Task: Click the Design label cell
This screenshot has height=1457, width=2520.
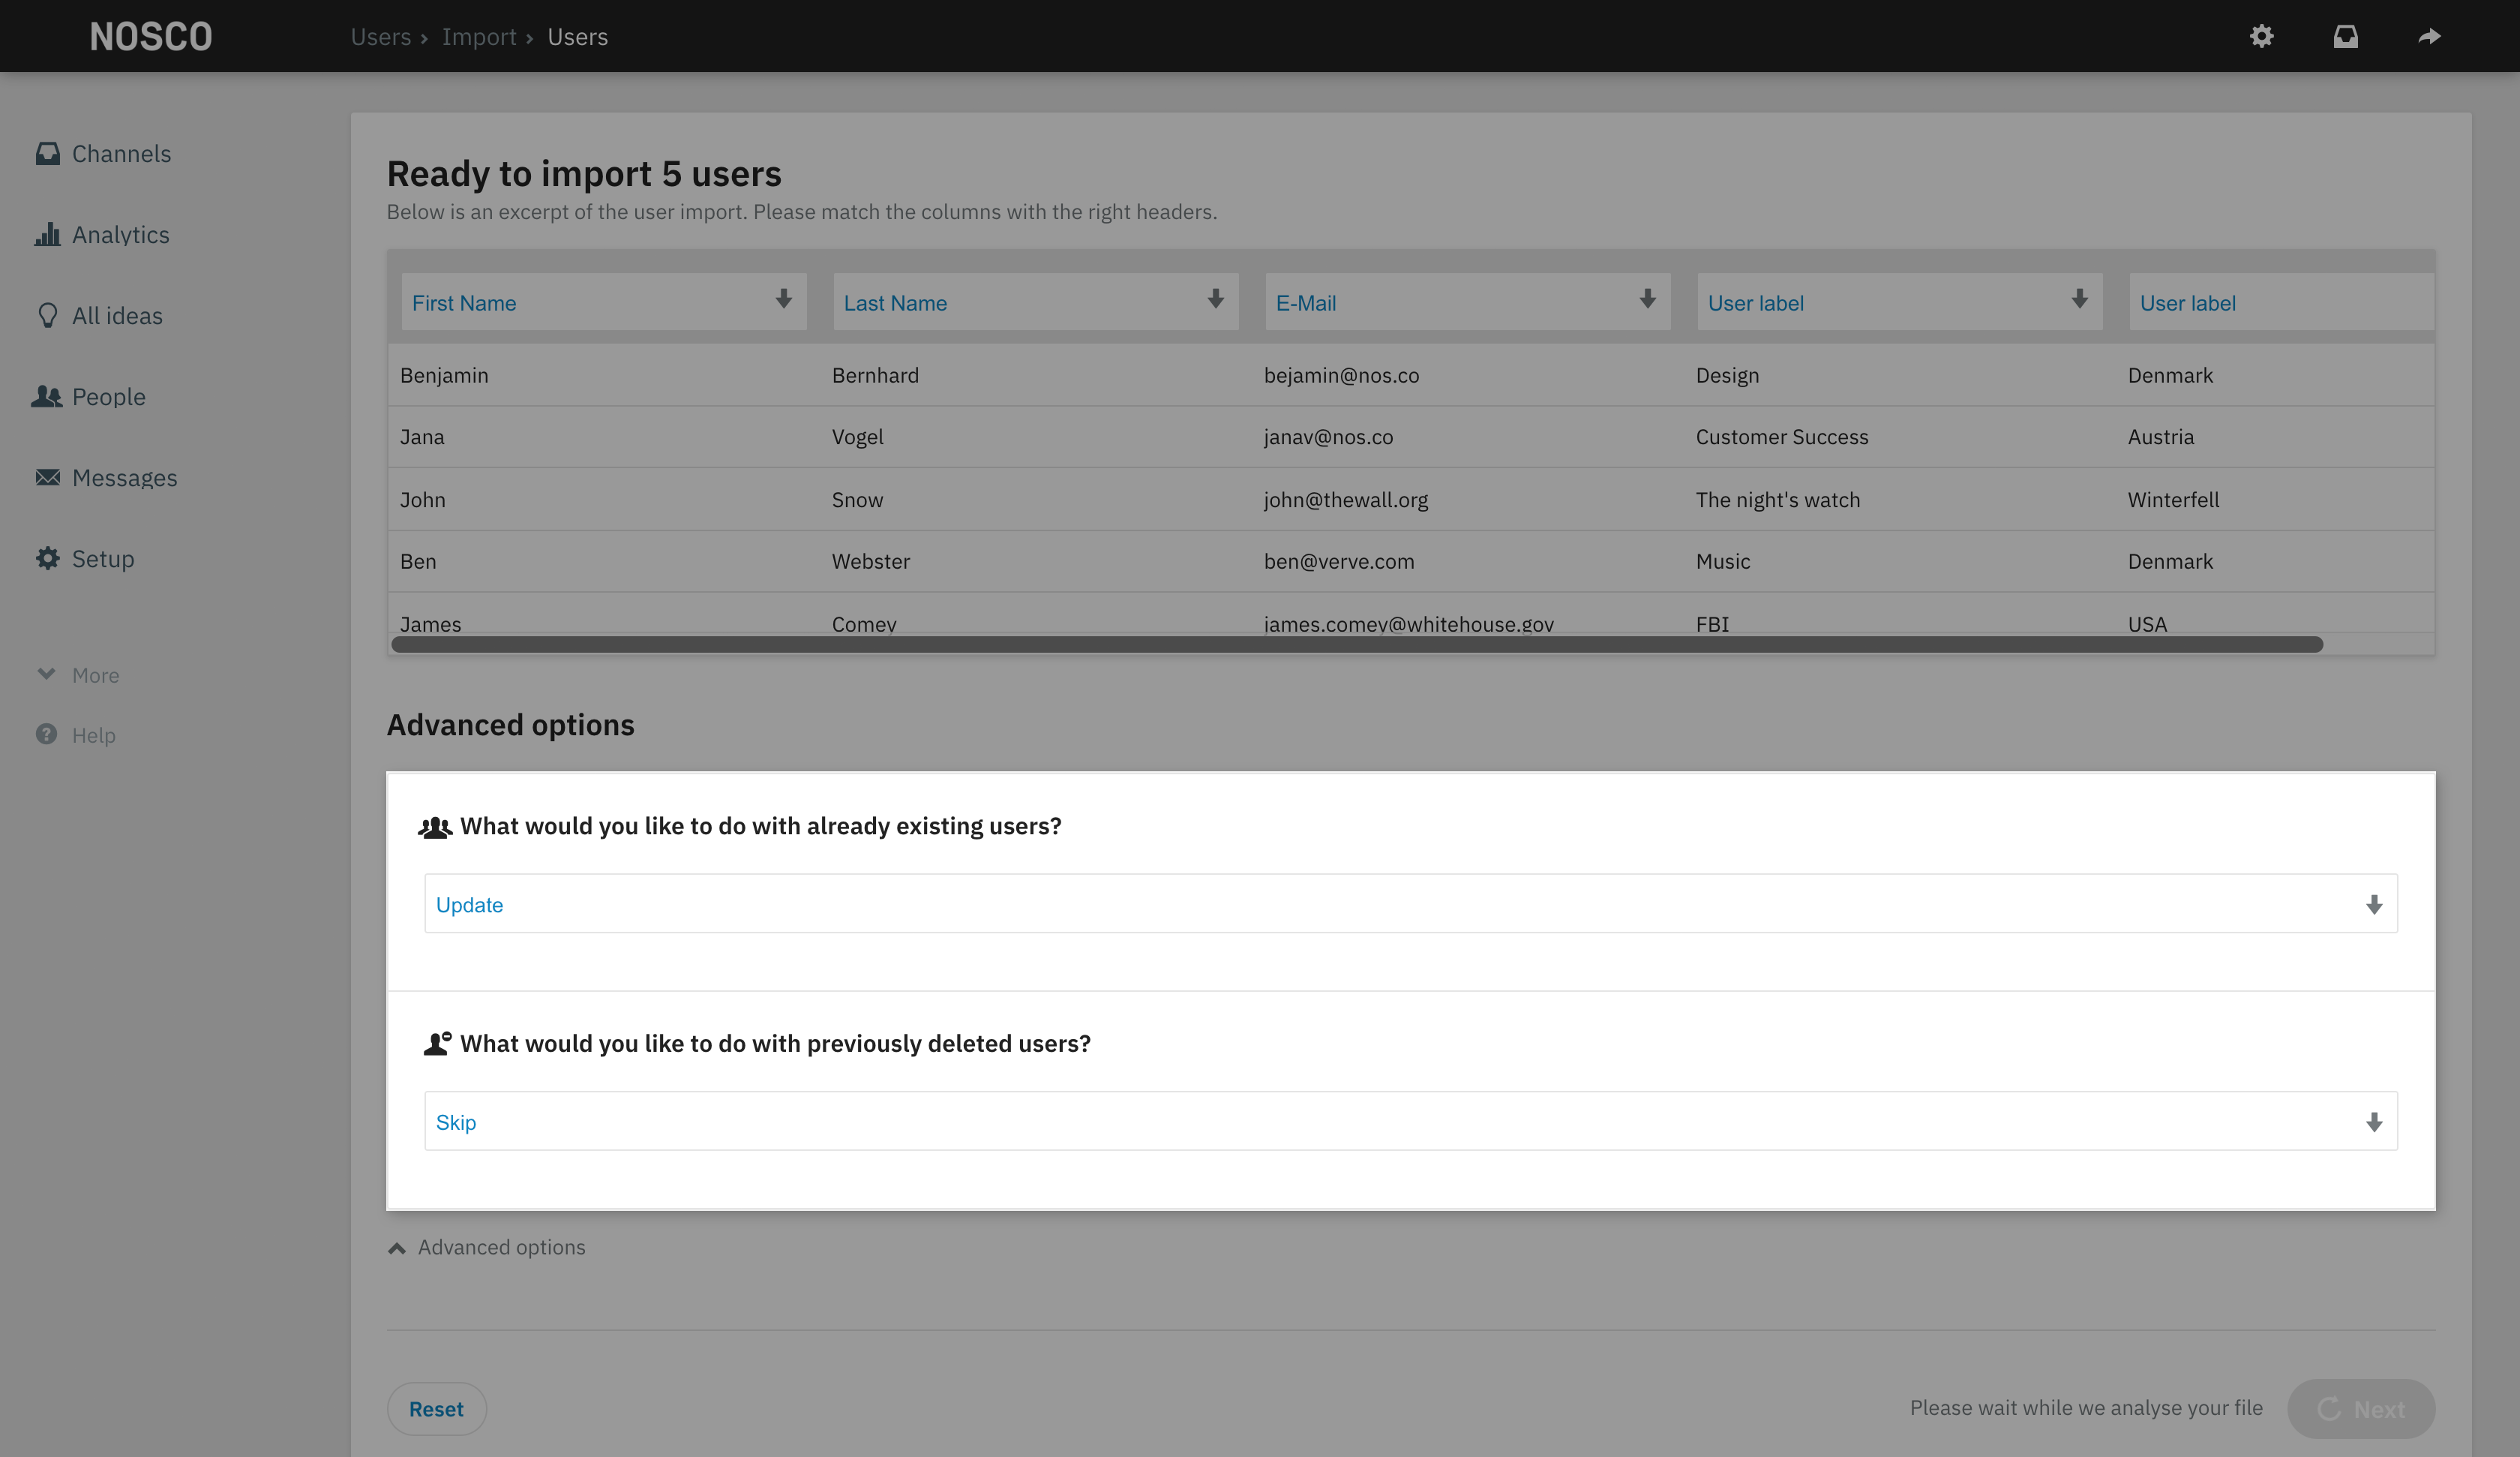Action: tap(1727, 375)
